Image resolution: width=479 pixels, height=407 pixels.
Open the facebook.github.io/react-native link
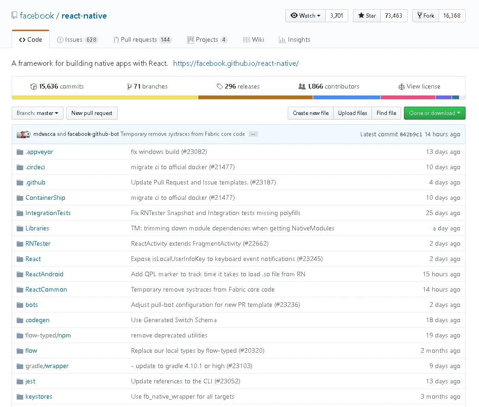point(236,64)
